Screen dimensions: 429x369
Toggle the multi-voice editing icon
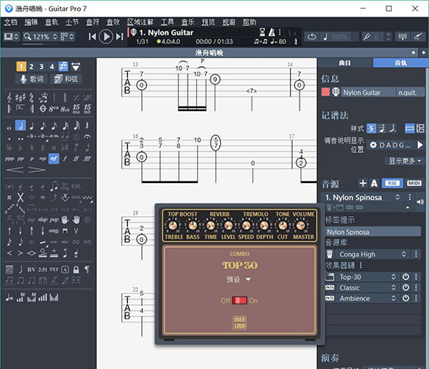[63, 66]
